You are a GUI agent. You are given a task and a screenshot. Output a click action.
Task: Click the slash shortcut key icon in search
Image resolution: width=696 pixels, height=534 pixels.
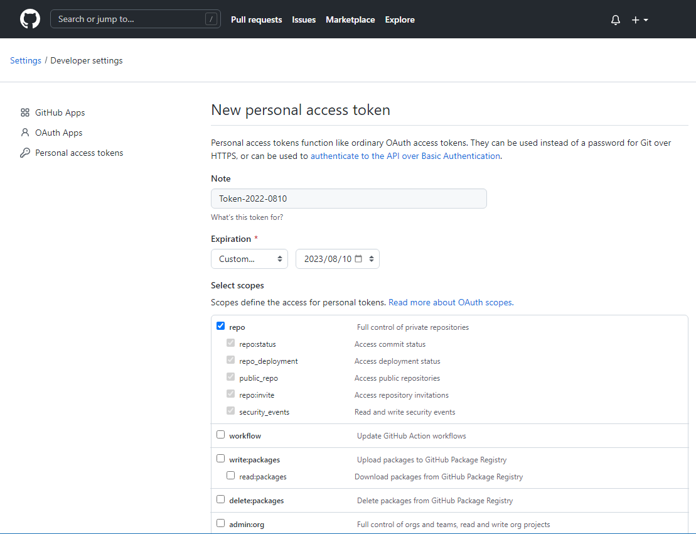pyautogui.click(x=211, y=19)
